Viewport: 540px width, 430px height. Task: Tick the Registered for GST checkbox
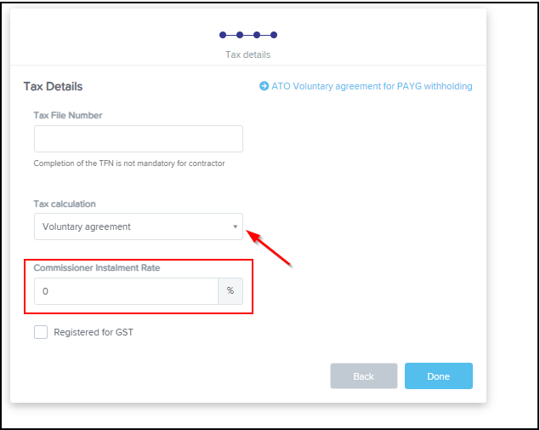coord(41,332)
